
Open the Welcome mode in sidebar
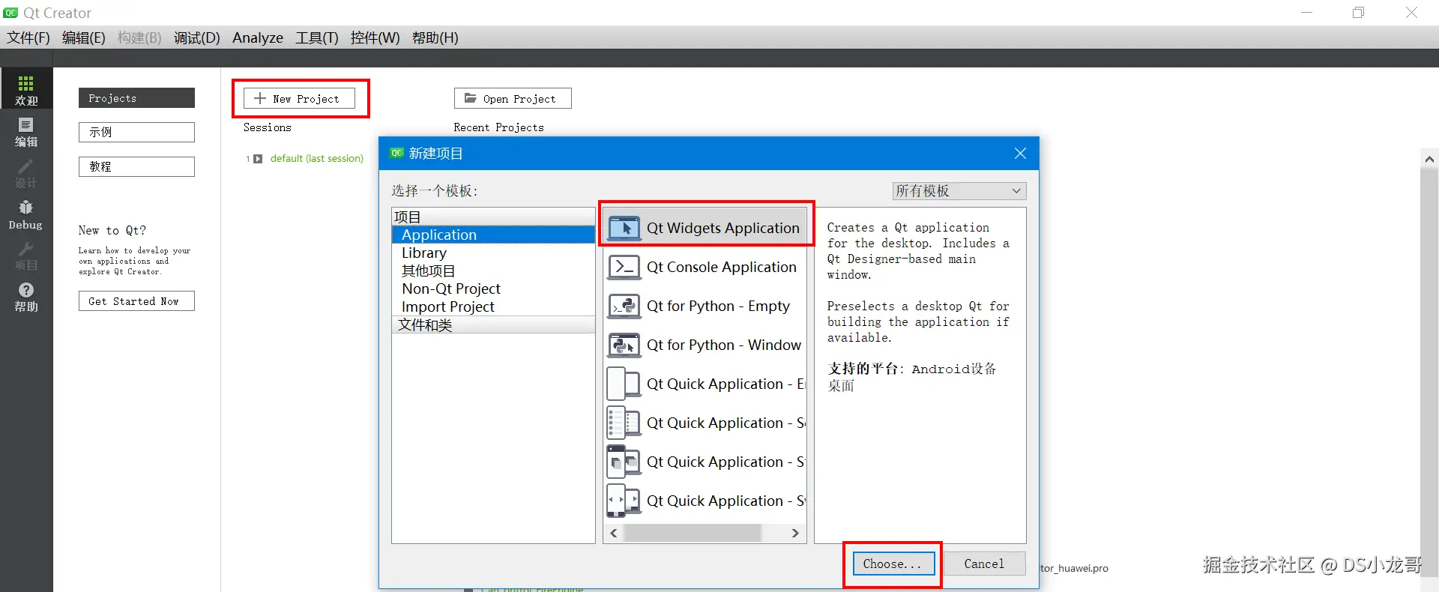click(x=26, y=88)
